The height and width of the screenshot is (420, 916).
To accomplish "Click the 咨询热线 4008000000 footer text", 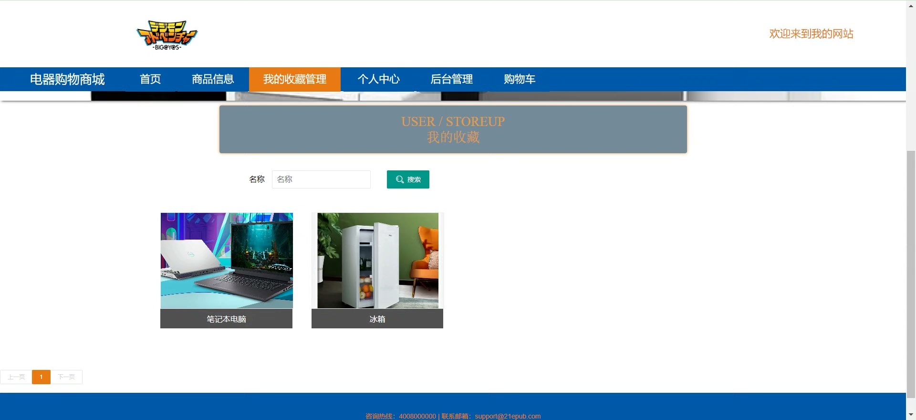I will click(401, 416).
